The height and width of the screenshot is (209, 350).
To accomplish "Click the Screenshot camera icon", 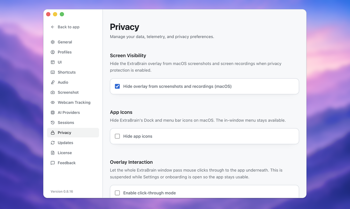I will tap(53, 92).
